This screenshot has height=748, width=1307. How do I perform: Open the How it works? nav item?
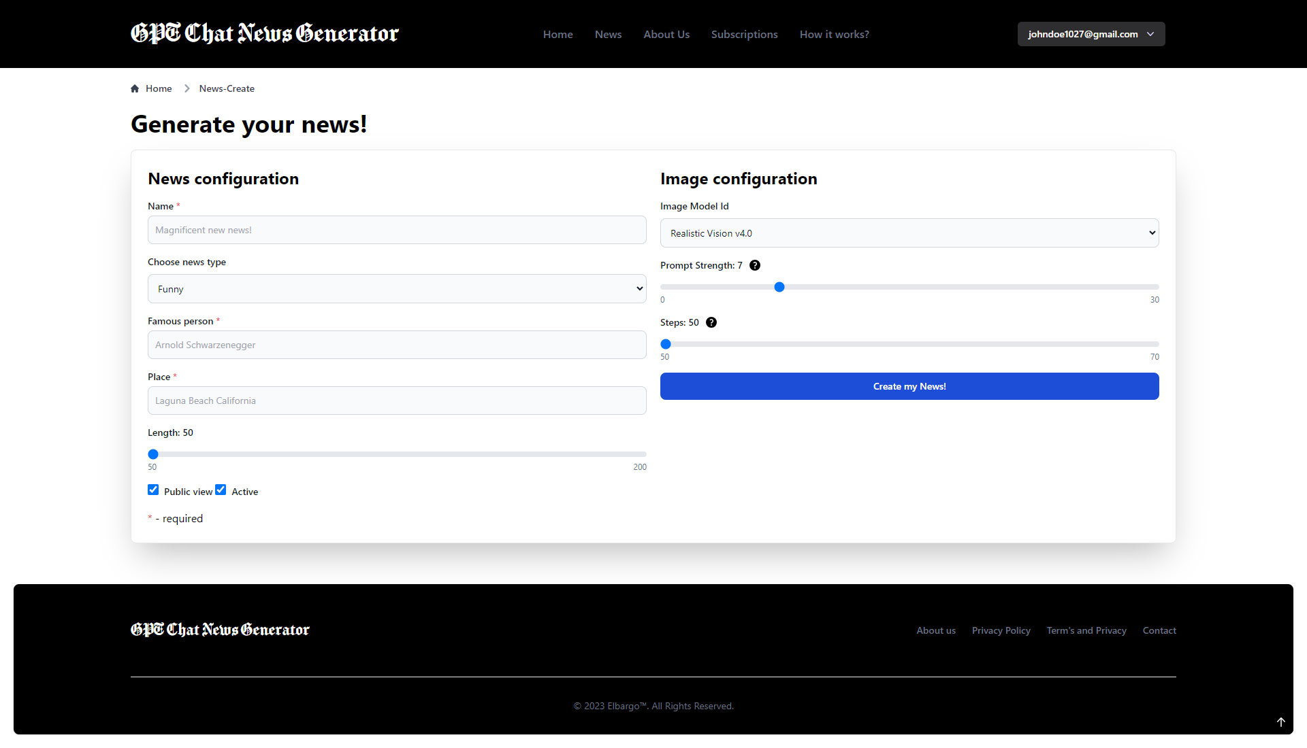pos(834,34)
